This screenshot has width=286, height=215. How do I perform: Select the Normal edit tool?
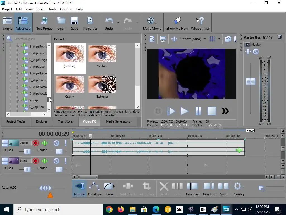coord(80,189)
